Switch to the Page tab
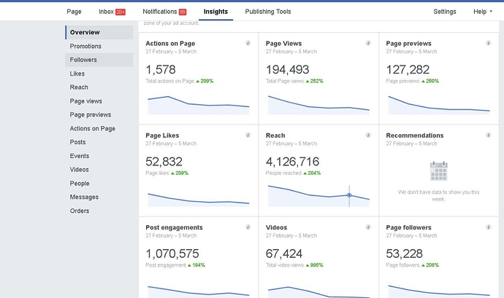Screen dimensions: 504x298 (74, 12)
